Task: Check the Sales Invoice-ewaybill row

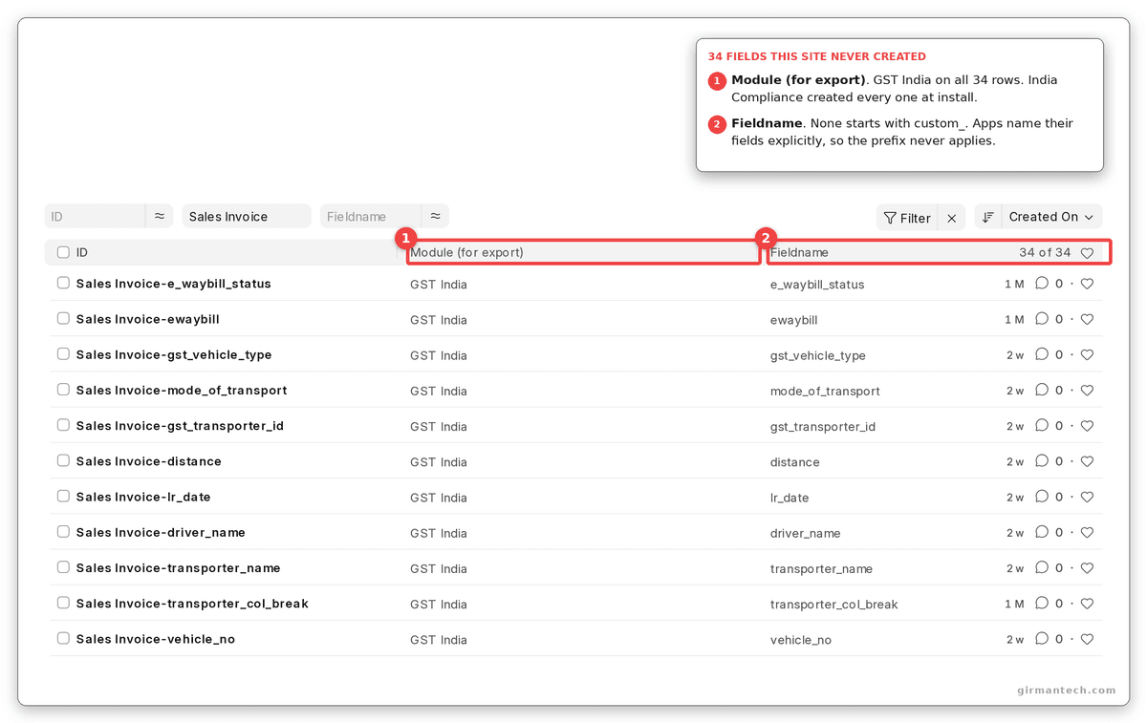Action: pyautogui.click(x=63, y=318)
